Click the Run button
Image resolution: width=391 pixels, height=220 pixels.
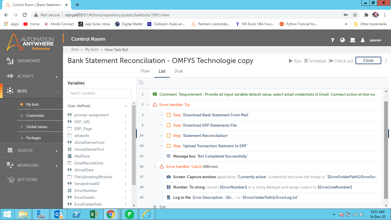pyautogui.click(x=295, y=61)
